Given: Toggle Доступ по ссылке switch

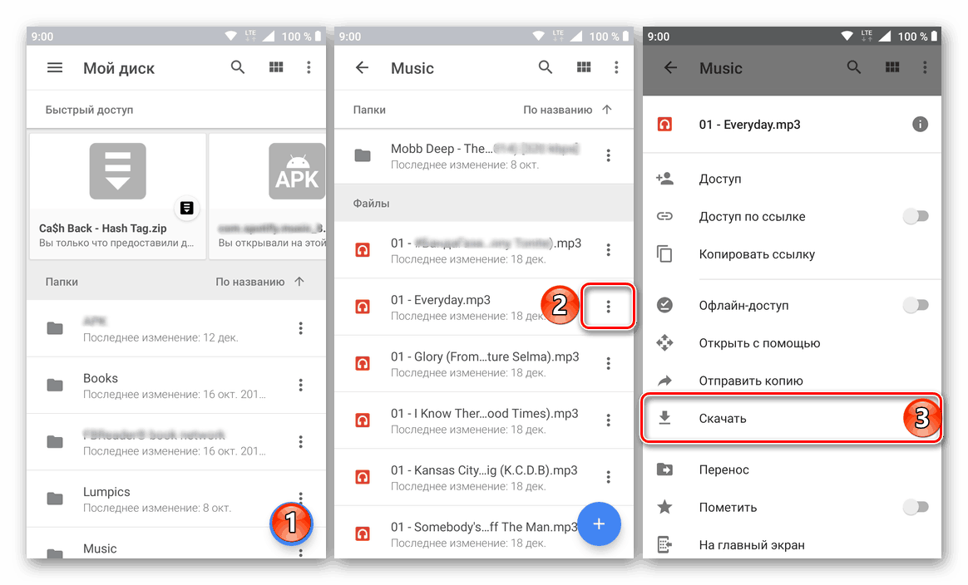Looking at the screenshot, I should point(916,217).
